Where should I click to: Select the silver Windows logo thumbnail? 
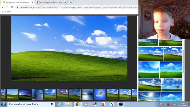coord(37,95)
